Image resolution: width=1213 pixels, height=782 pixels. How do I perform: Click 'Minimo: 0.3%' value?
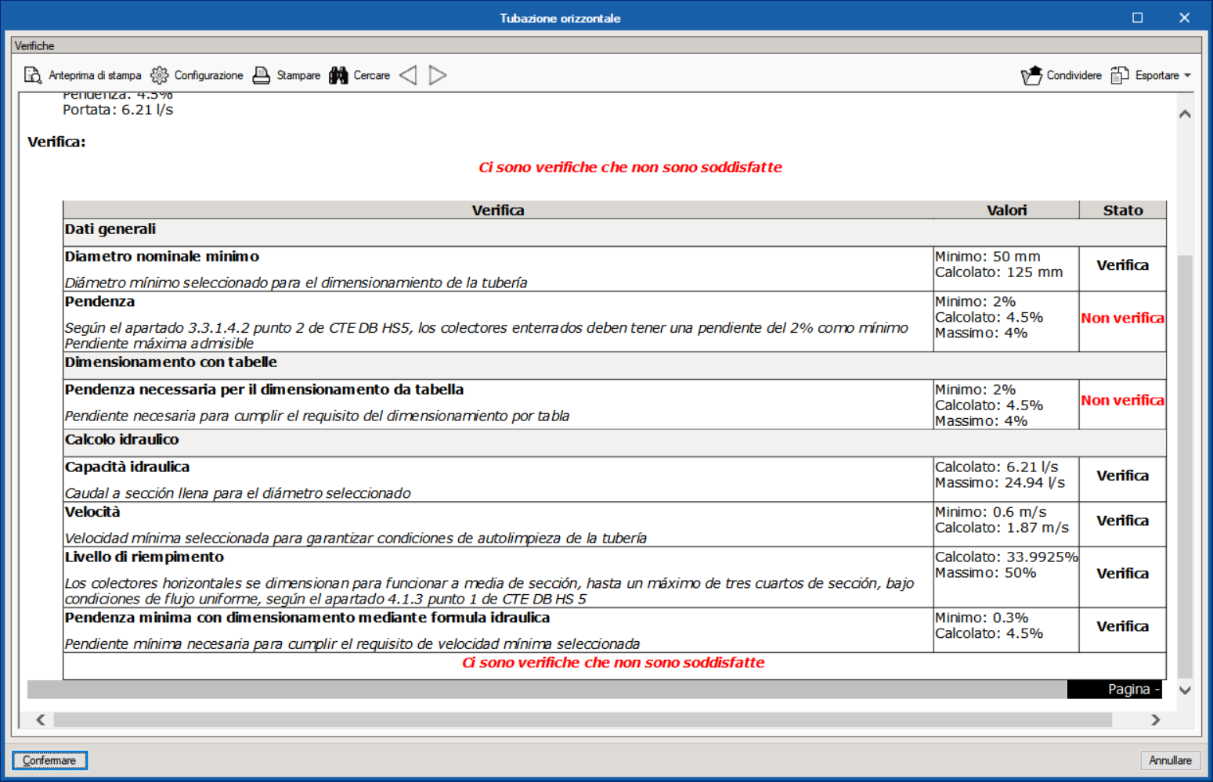point(982,618)
